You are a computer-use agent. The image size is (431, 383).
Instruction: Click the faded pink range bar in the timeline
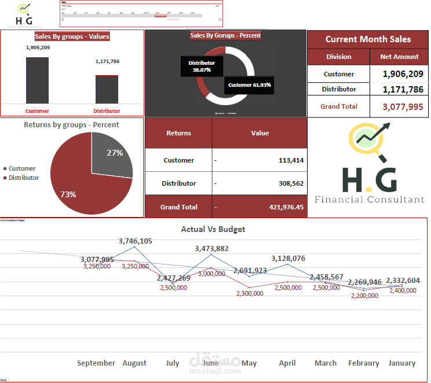173,19
